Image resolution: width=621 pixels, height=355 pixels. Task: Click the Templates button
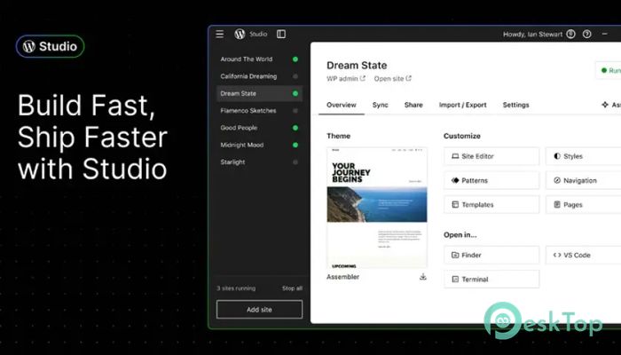pyautogui.click(x=491, y=205)
